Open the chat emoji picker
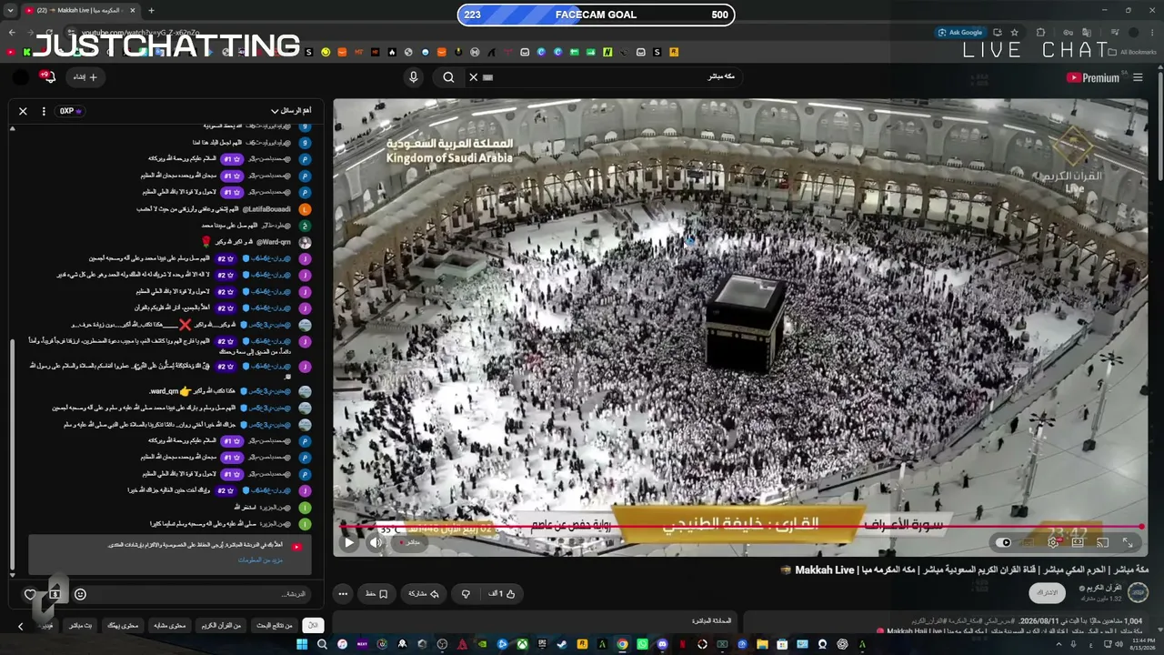This screenshot has height=655, width=1164. point(80,594)
